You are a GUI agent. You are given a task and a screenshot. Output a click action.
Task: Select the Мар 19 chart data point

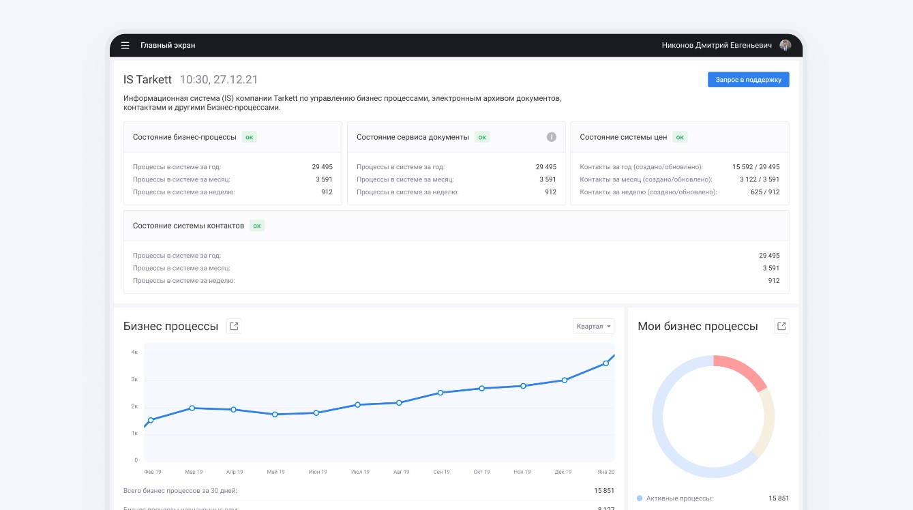tap(192, 408)
